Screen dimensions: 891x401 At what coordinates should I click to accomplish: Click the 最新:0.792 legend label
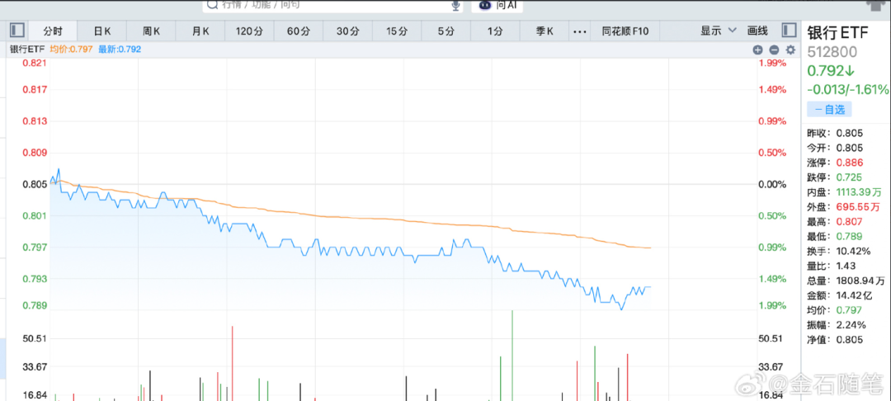point(120,50)
